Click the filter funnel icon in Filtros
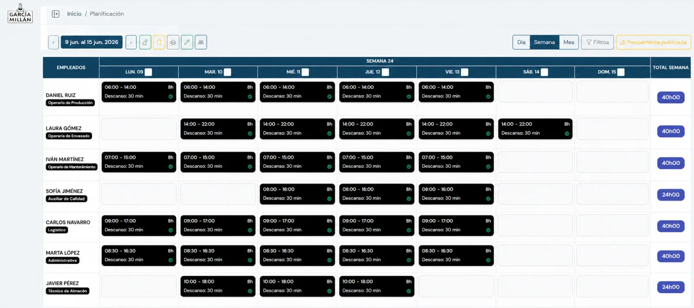This screenshot has height=308, width=694. (589, 42)
